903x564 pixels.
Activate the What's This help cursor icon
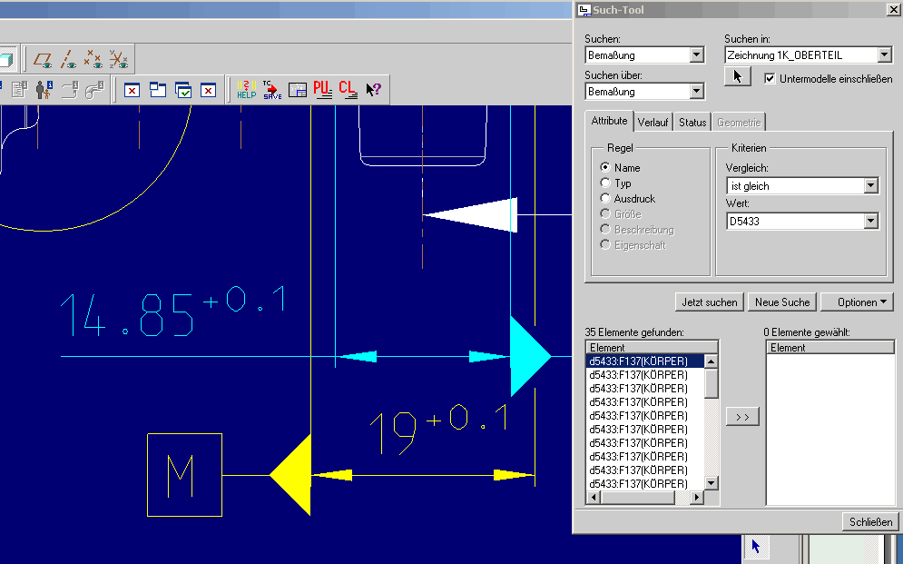tap(373, 90)
